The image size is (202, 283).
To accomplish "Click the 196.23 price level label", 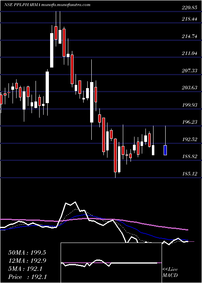I will (189, 122).
